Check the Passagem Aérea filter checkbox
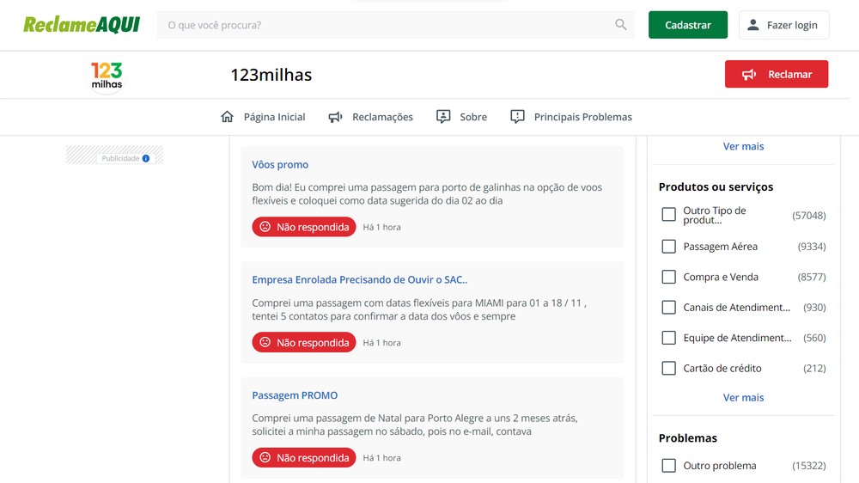Image resolution: width=859 pixels, height=483 pixels. [x=669, y=247]
